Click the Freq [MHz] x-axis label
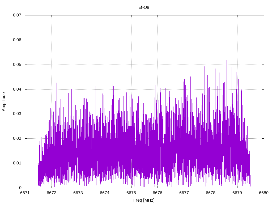Image resolution: width=272 pixels, height=204 pixels. 144,200
